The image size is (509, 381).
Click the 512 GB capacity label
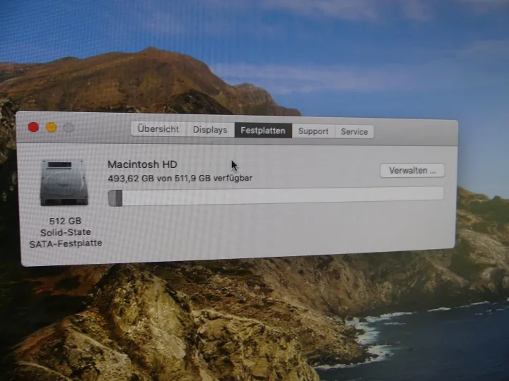tap(65, 221)
